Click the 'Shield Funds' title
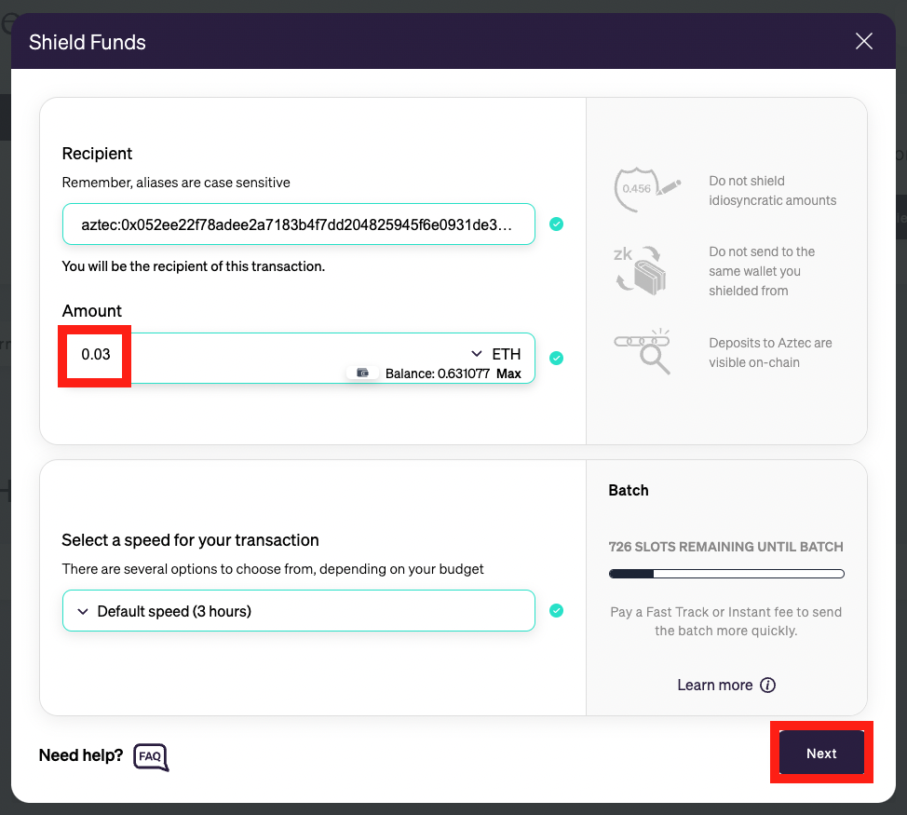The height and width of the screenshot is (815, 907). pos(88,42)
